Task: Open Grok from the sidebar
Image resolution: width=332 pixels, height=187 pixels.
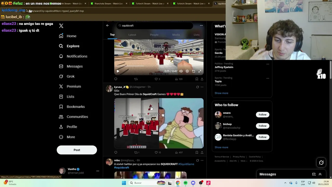Action: [x=67, y=76]
